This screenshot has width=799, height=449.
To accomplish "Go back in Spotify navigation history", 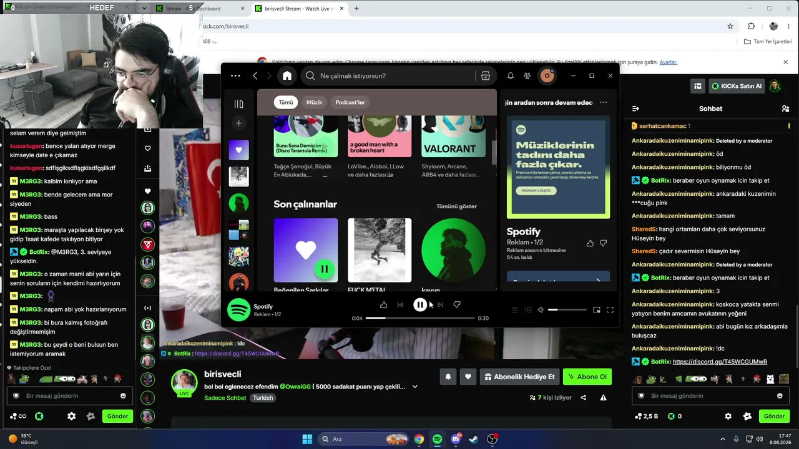I will 255,75.
